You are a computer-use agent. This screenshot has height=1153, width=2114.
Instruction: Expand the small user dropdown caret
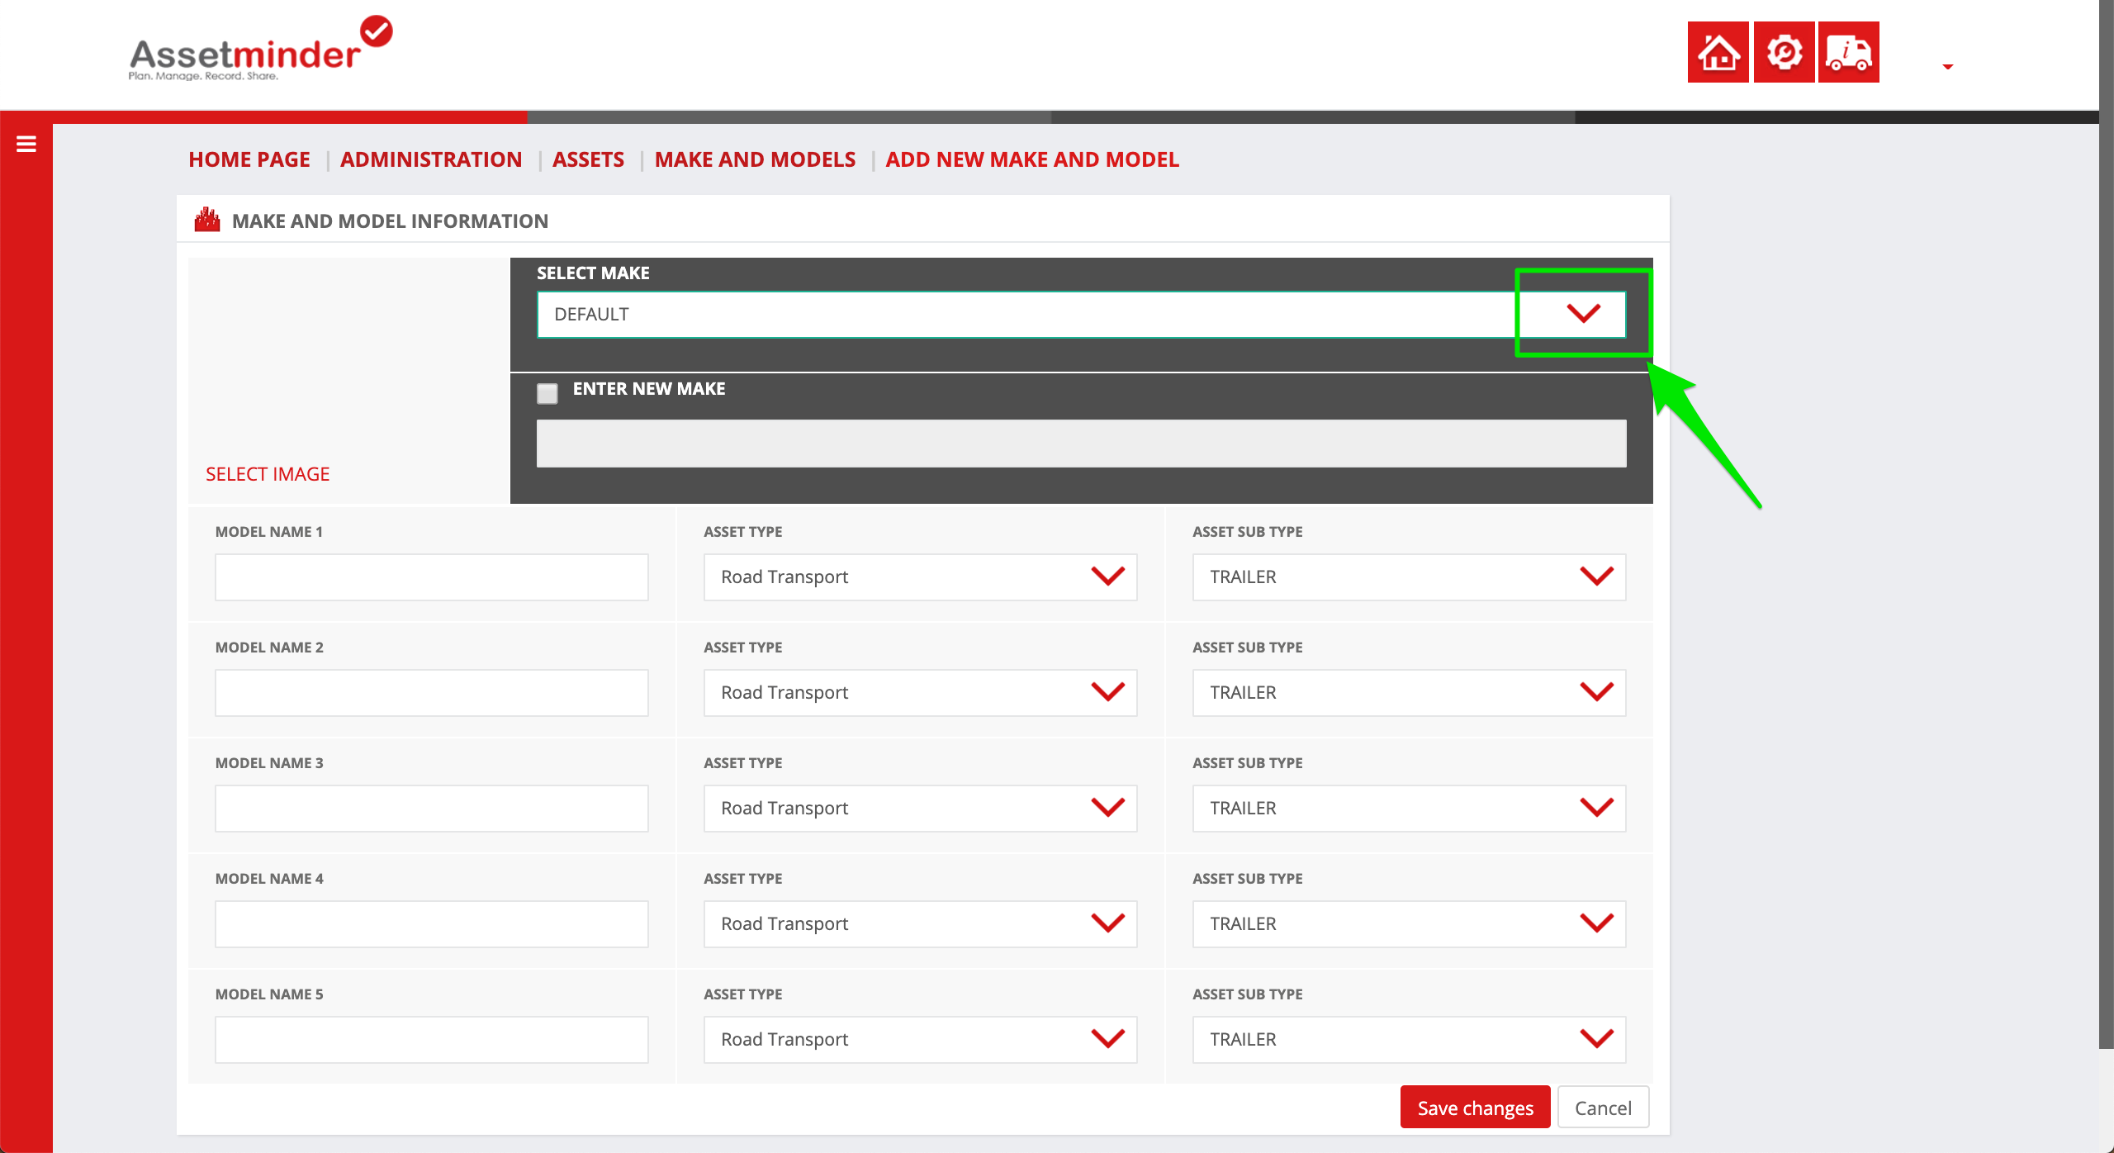(x=1947, y=66)
